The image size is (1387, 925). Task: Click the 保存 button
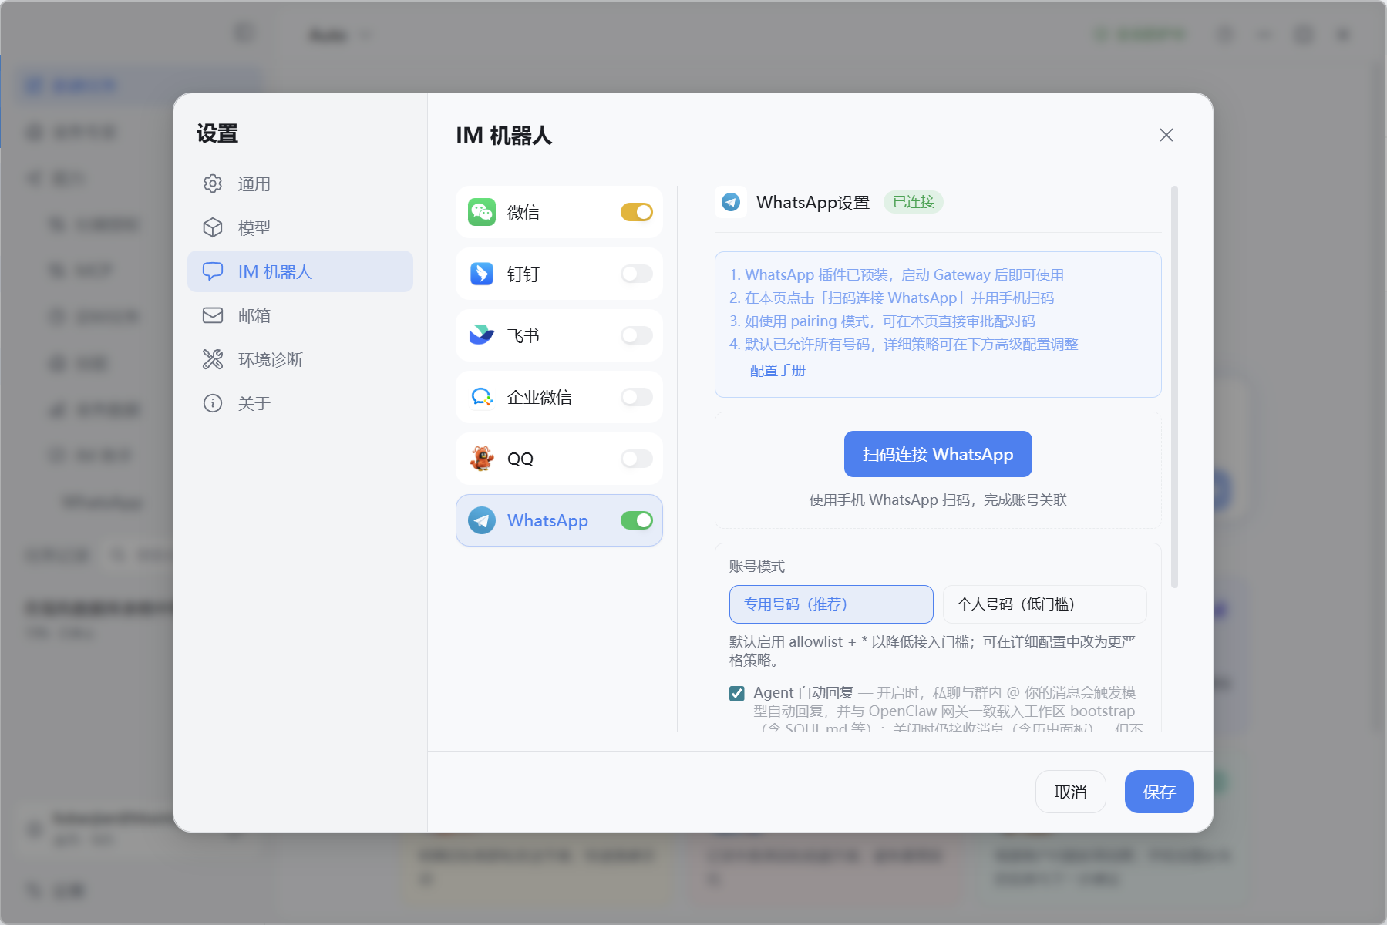click(1159, 792)
